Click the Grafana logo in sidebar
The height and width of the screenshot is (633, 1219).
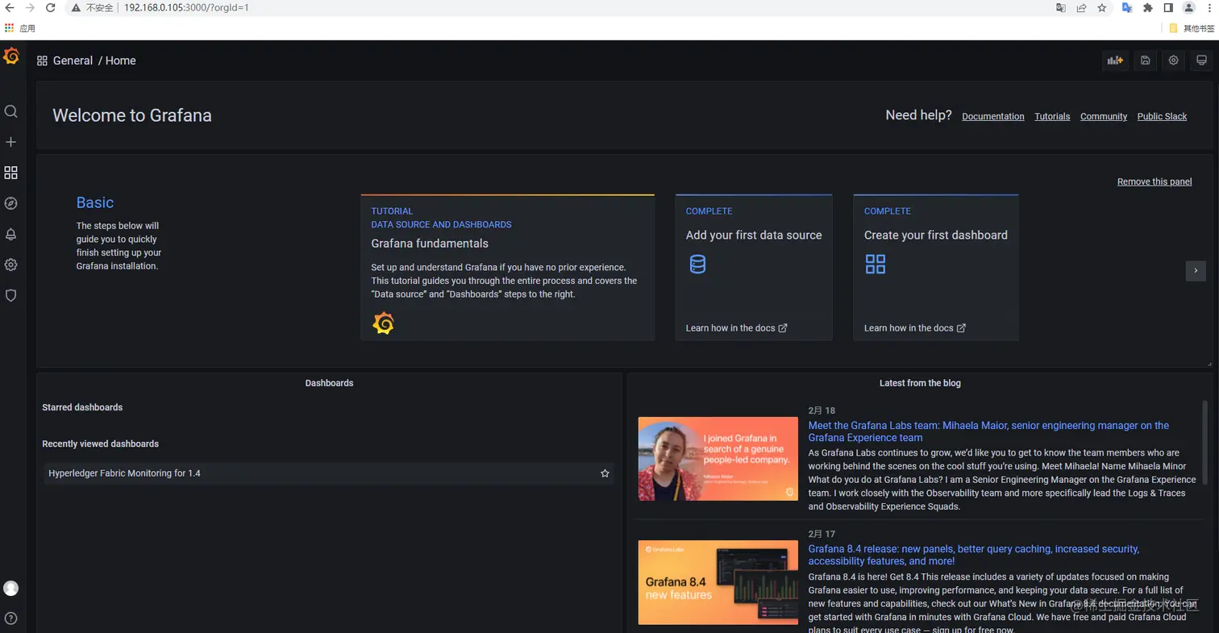(11, 56)
